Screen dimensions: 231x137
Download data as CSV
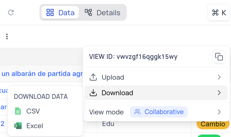(33, 111)
